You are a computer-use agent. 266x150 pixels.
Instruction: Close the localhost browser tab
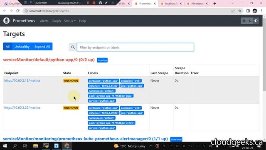tap(181, 3)
